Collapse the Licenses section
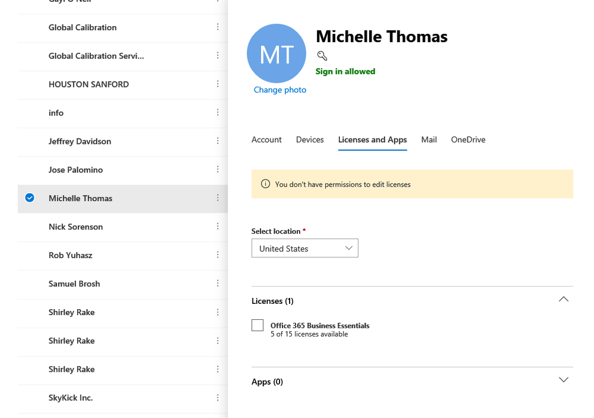The image size is (594, 418). (563, 300)
